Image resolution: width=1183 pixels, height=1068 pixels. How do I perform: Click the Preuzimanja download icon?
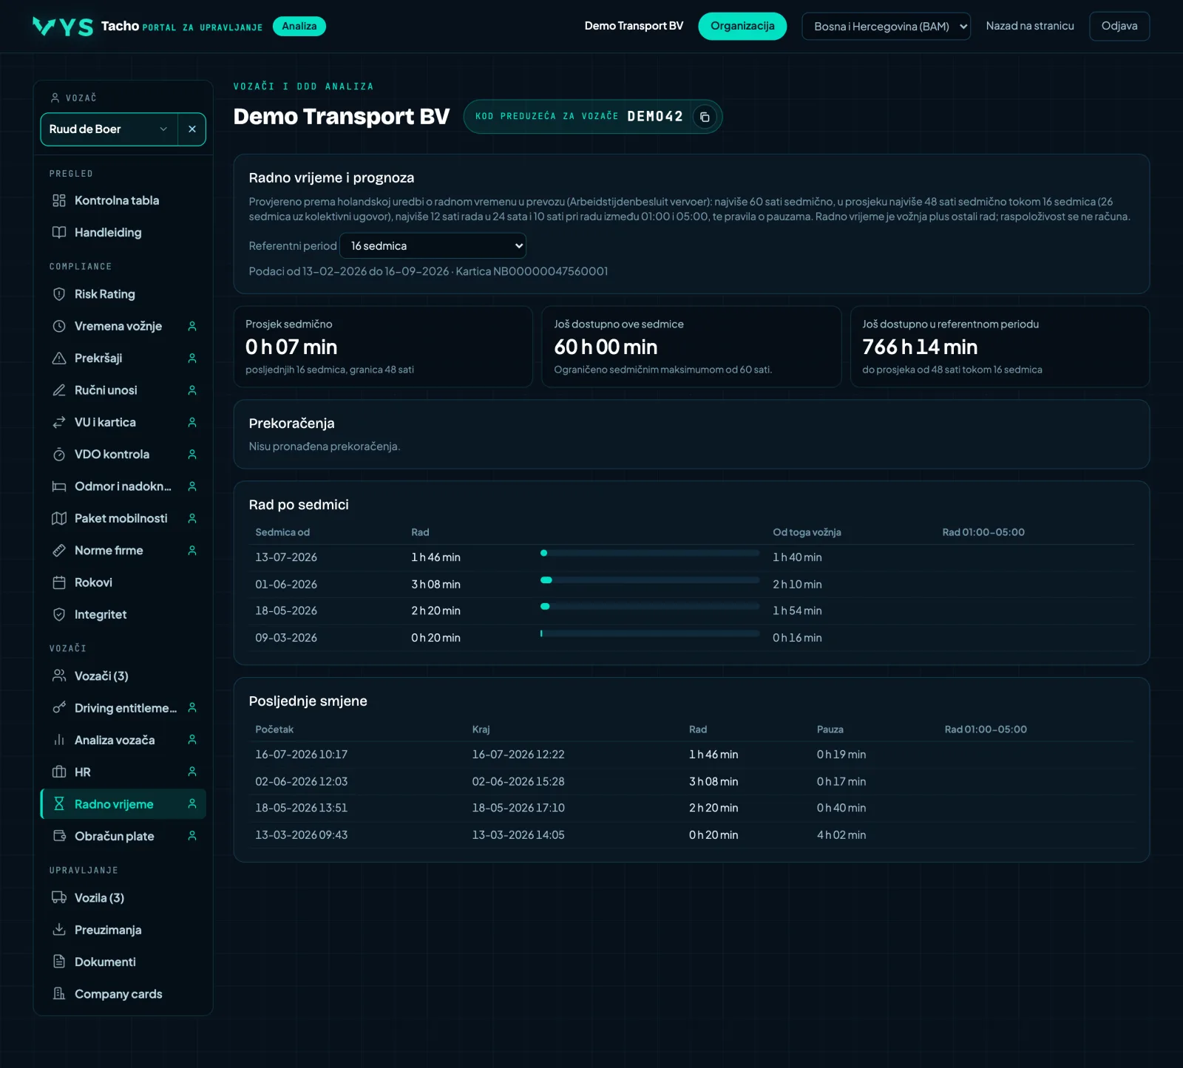59,930
